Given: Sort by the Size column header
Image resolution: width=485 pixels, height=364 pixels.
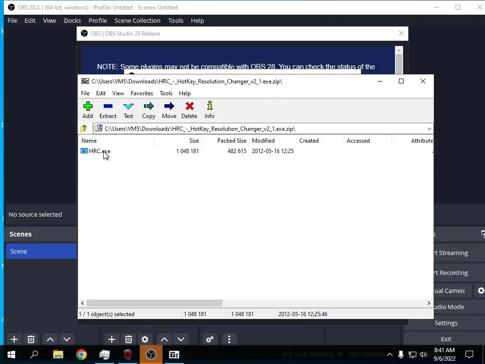Looking at the screenshot, I should [x=178, y=140].
